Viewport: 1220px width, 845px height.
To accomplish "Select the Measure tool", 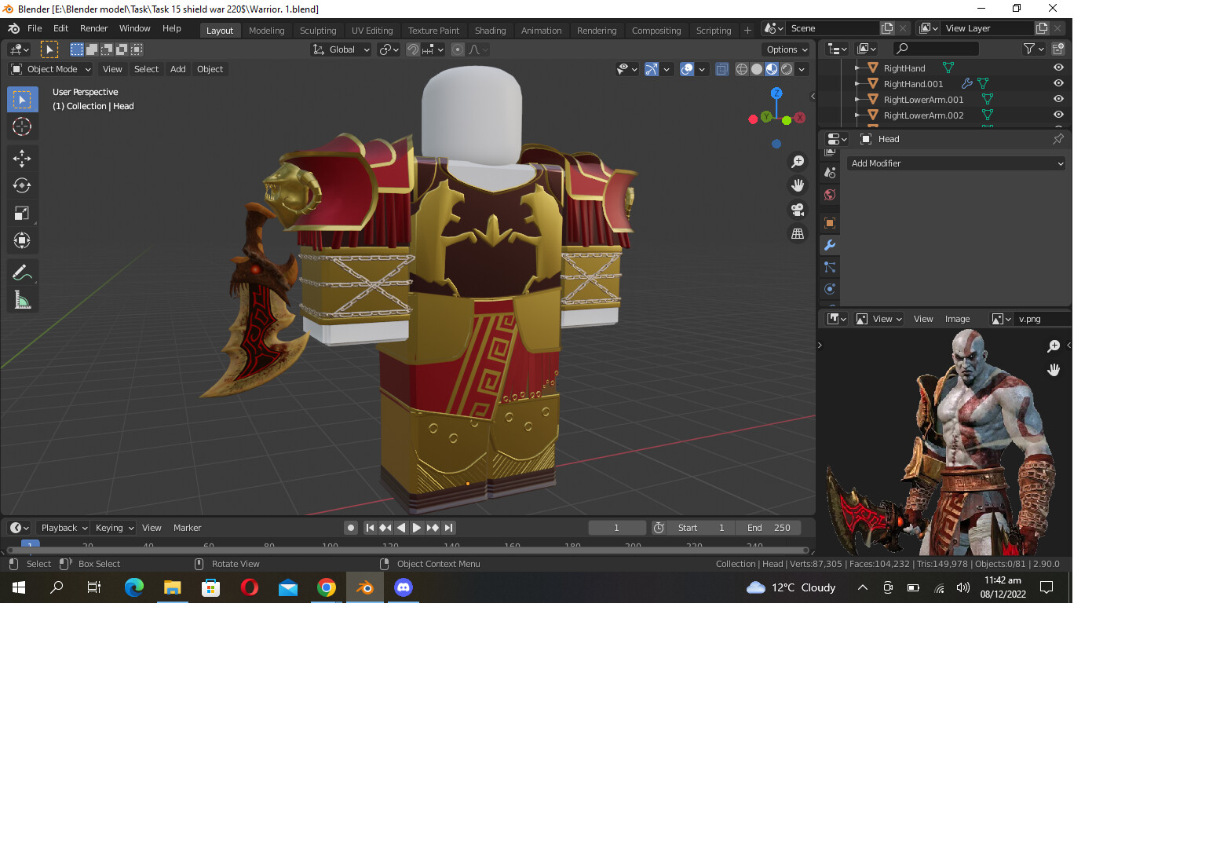I will pyautogui.click(x=22, y=299).
